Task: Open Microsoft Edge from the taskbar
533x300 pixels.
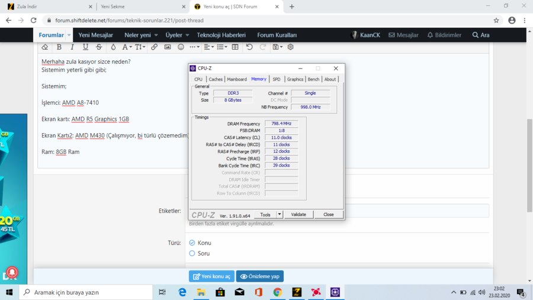Action: (182, 292)
